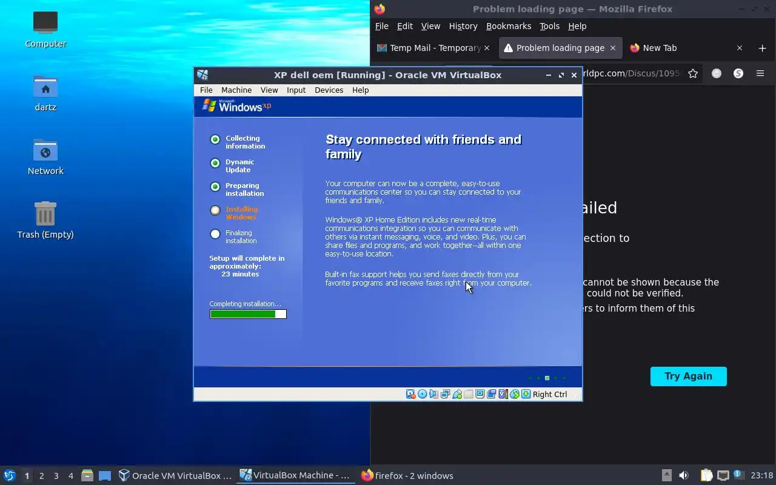Click the mouse integration icon in VirtualBox status bar
Viewport: 776px width, 485px height.
pos(515,394)
